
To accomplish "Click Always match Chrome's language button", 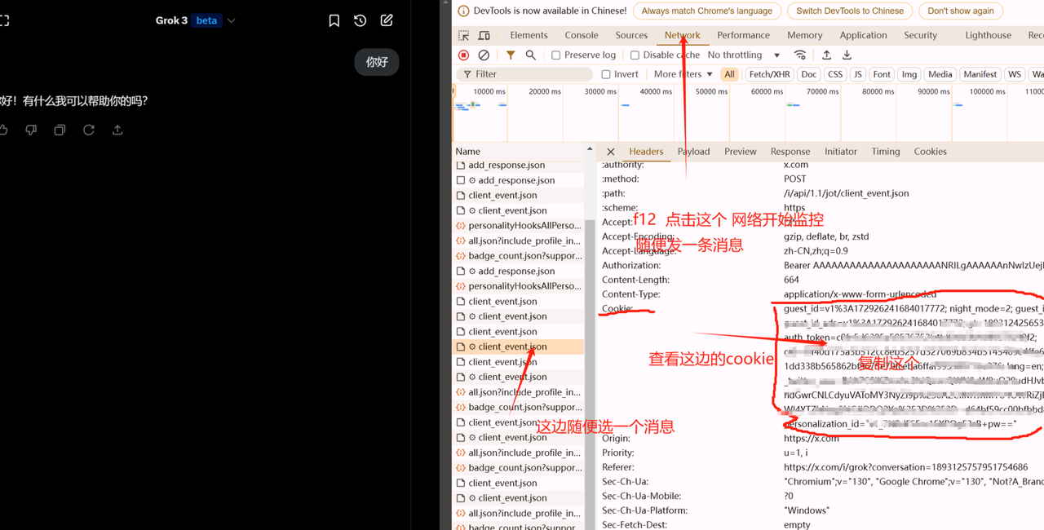I will click(706, 11).
